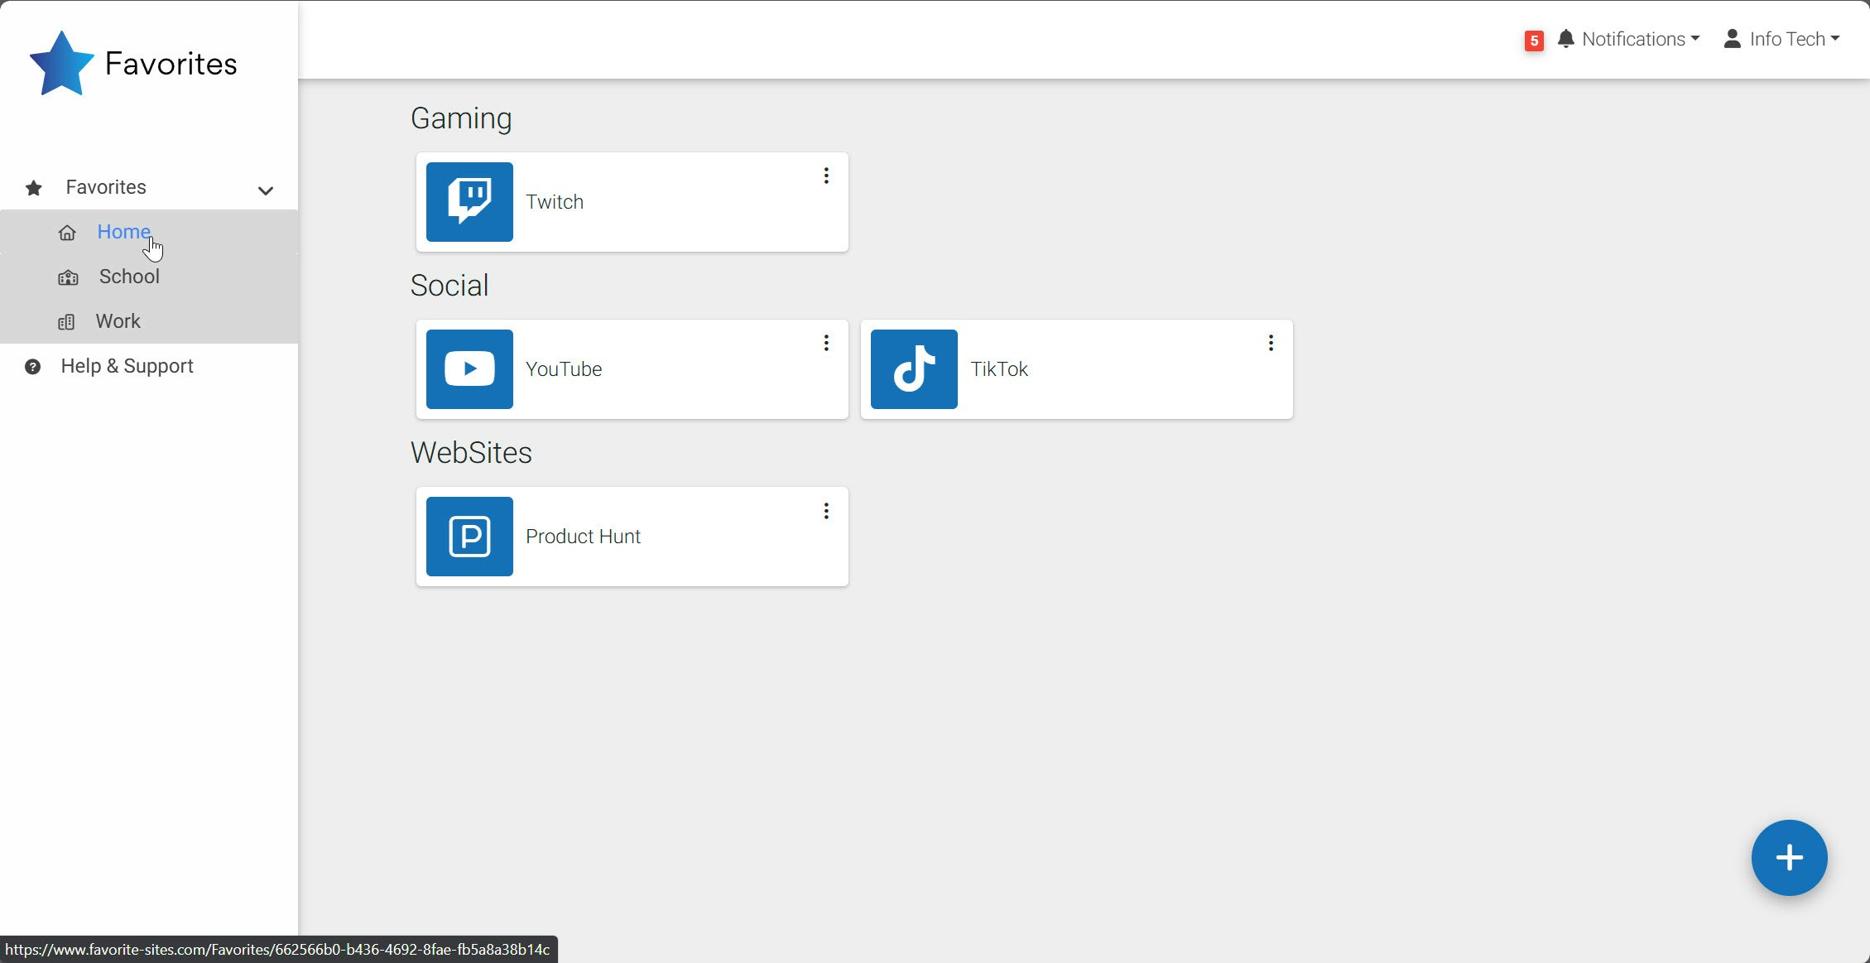The width and height of the screenshot is (1870, 963).
Task: Click the red notification count badge
Action: pyautogui.click(x=1534, y=41)
